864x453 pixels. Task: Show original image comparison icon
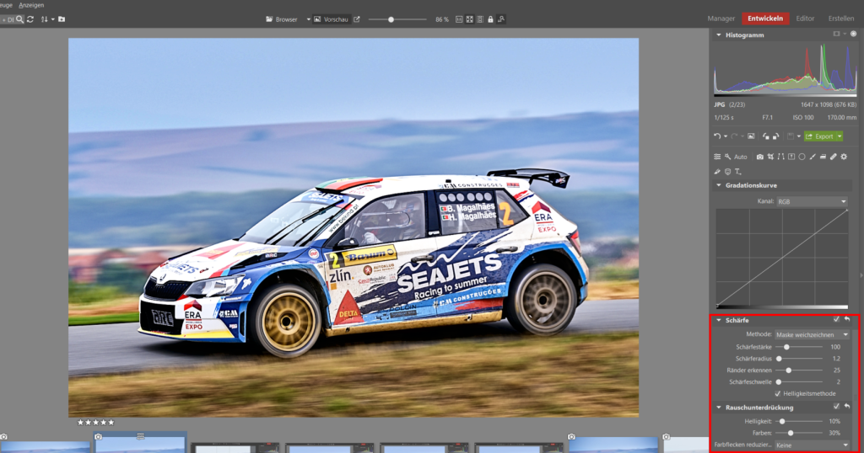[751, 136]
